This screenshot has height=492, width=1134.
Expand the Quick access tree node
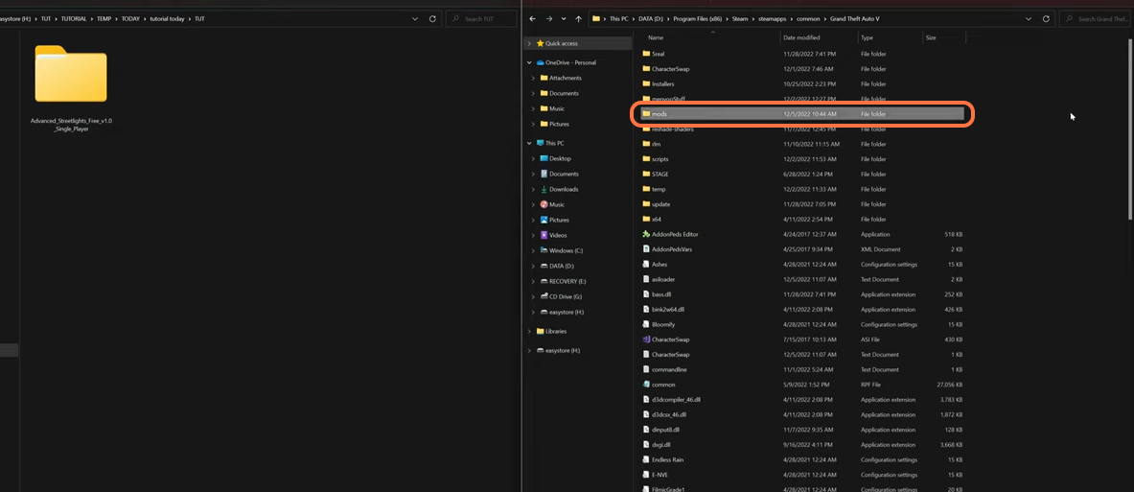click(529, 43)
